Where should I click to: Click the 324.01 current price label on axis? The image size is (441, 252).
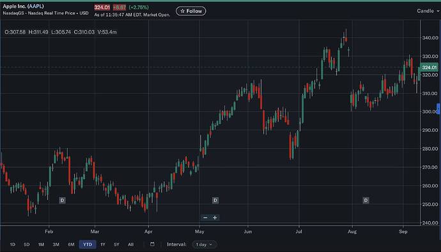[429, 68]
